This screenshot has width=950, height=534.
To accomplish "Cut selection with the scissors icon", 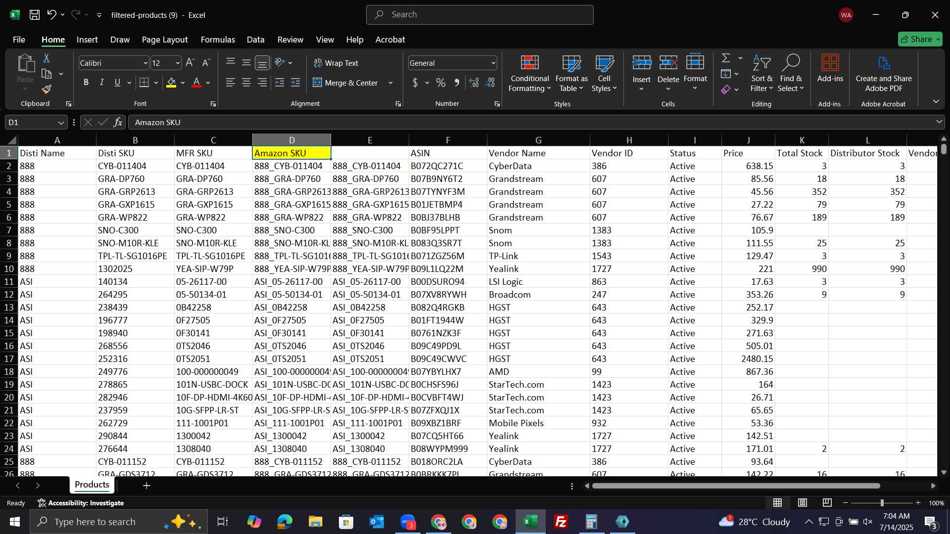I will tap(47, 58).
